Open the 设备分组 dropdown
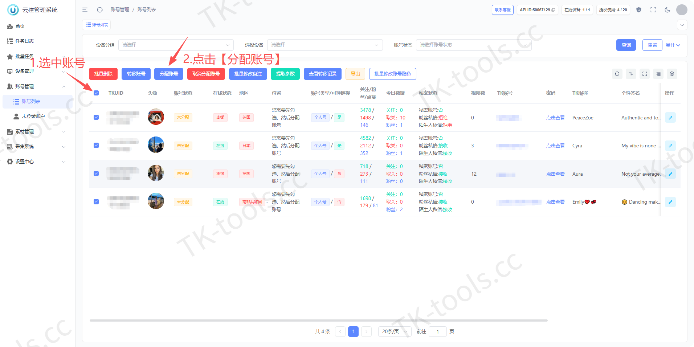 (x=176, y=45)
